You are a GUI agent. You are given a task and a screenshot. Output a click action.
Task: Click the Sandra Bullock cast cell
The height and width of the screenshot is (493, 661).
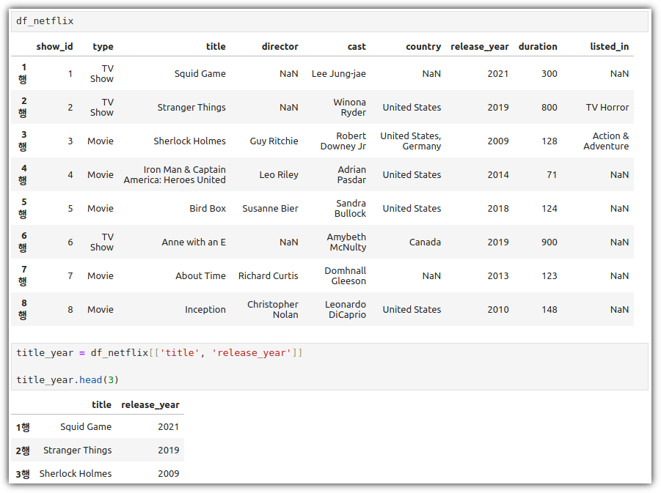click(350, 208)
